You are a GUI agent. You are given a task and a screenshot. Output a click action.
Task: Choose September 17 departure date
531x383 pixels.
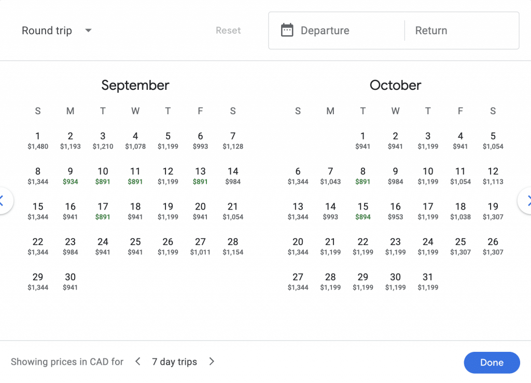pyautogui.click(x=103, y=211)
